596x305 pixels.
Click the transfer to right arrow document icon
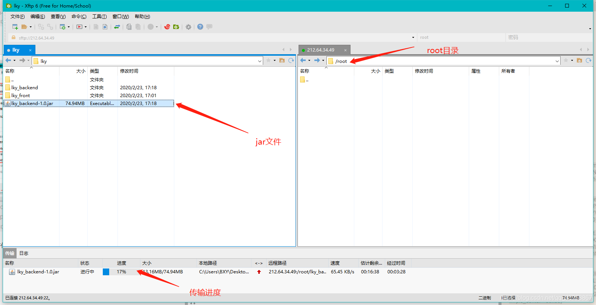pos(105,27)
